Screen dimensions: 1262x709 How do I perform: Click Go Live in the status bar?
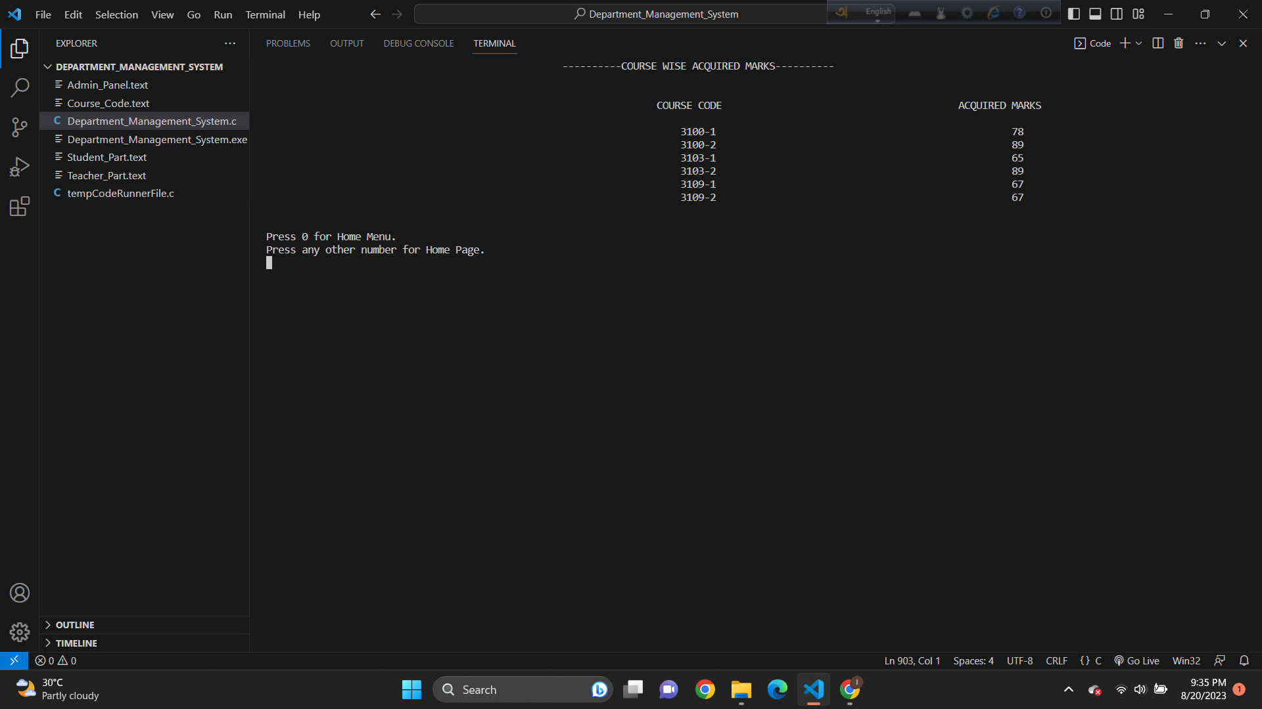tap(1136, 660)
